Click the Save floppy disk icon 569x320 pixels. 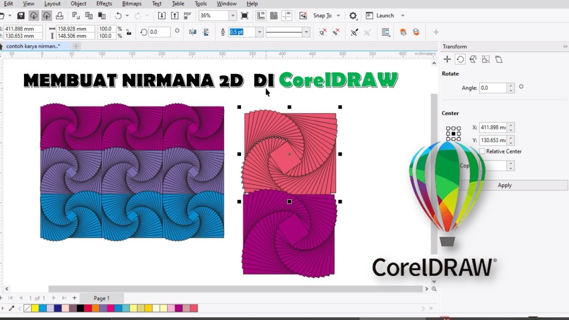click(20, 16)
